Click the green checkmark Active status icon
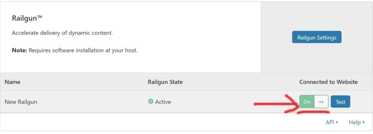 [x=150, y=102]
